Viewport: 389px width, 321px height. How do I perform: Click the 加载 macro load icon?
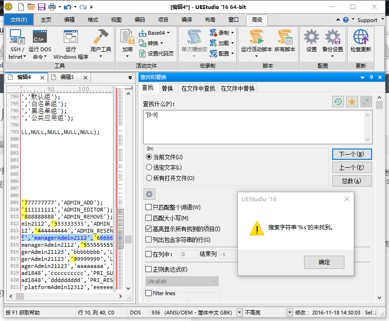(214, 43)
